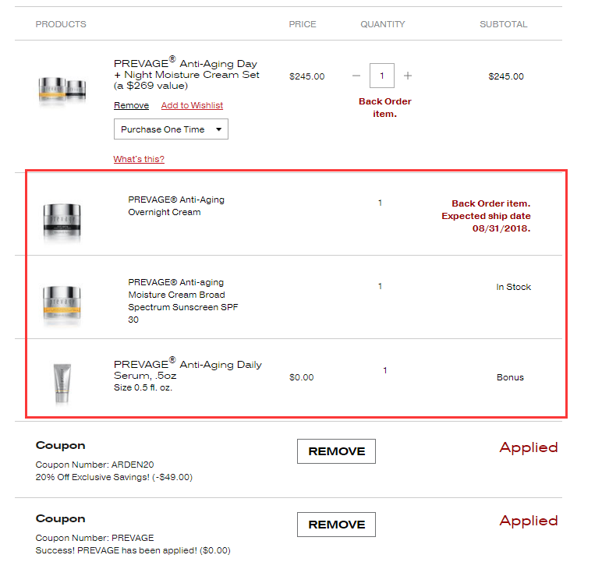Image resolution: width=609 pixels, height=569 pixels.
Task: Remove the Day + Night Cream Set
Action: click(131, 105)
